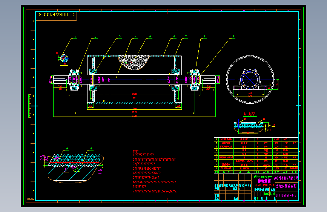Viewport: 327px width, 212px height.
Task: Click item number 5 in the parts list
Action: coord(216,154)
